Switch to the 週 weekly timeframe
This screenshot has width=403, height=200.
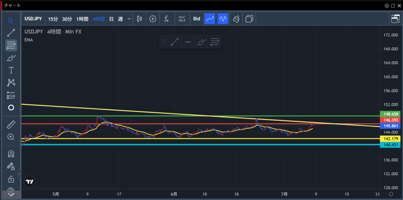click(x=120, y=19)
